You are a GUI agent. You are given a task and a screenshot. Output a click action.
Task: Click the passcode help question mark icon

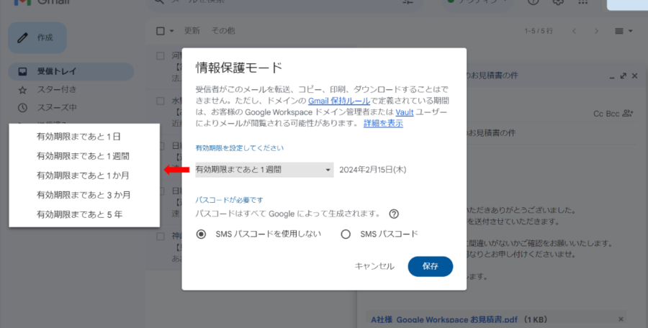tap(394, 214)
